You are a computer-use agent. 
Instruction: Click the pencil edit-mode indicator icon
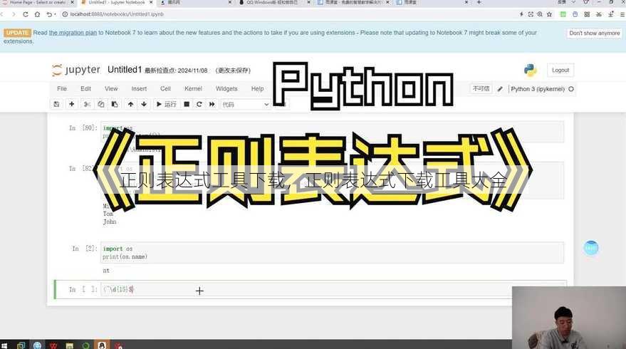click(x=500, y=89)
